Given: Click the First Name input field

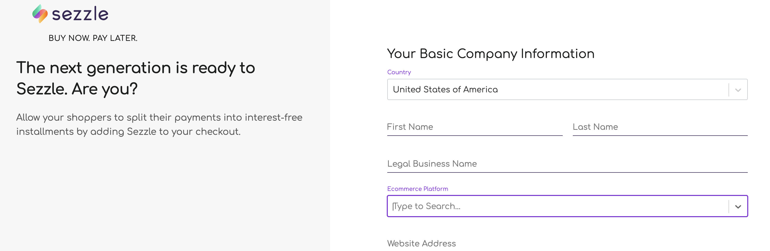Looking at the screenshot, I should pyautogui.click(x=475, y=127).
